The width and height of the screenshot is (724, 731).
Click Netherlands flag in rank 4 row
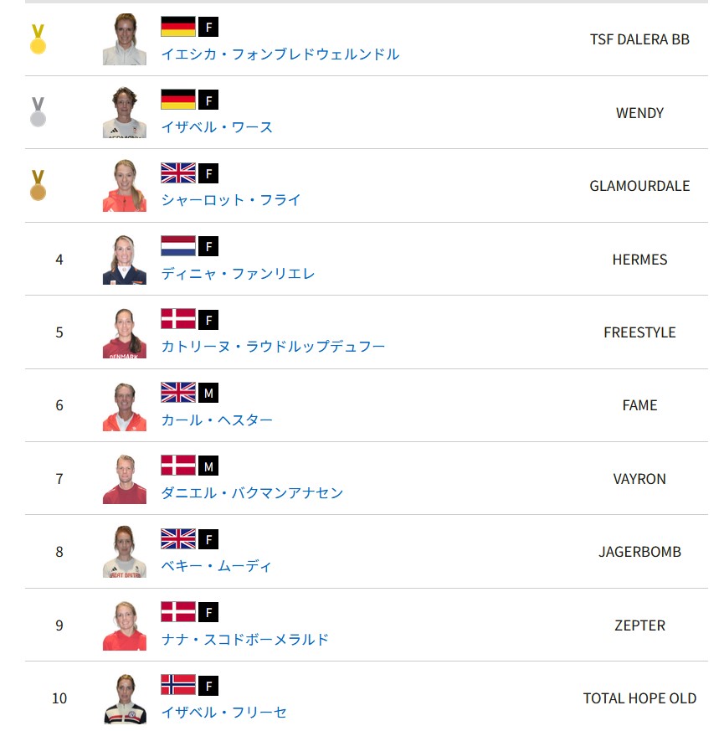[x=178, y=246]
